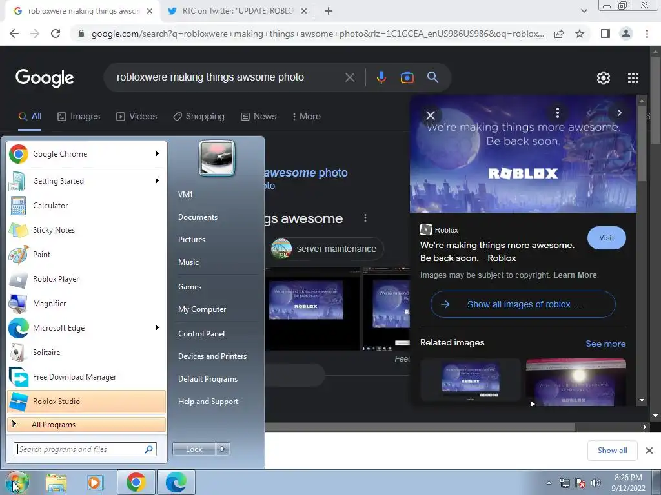Open Documents folder in Start menu
The width and height of the screenshot is (661, 495).
[x=198, y=217]
